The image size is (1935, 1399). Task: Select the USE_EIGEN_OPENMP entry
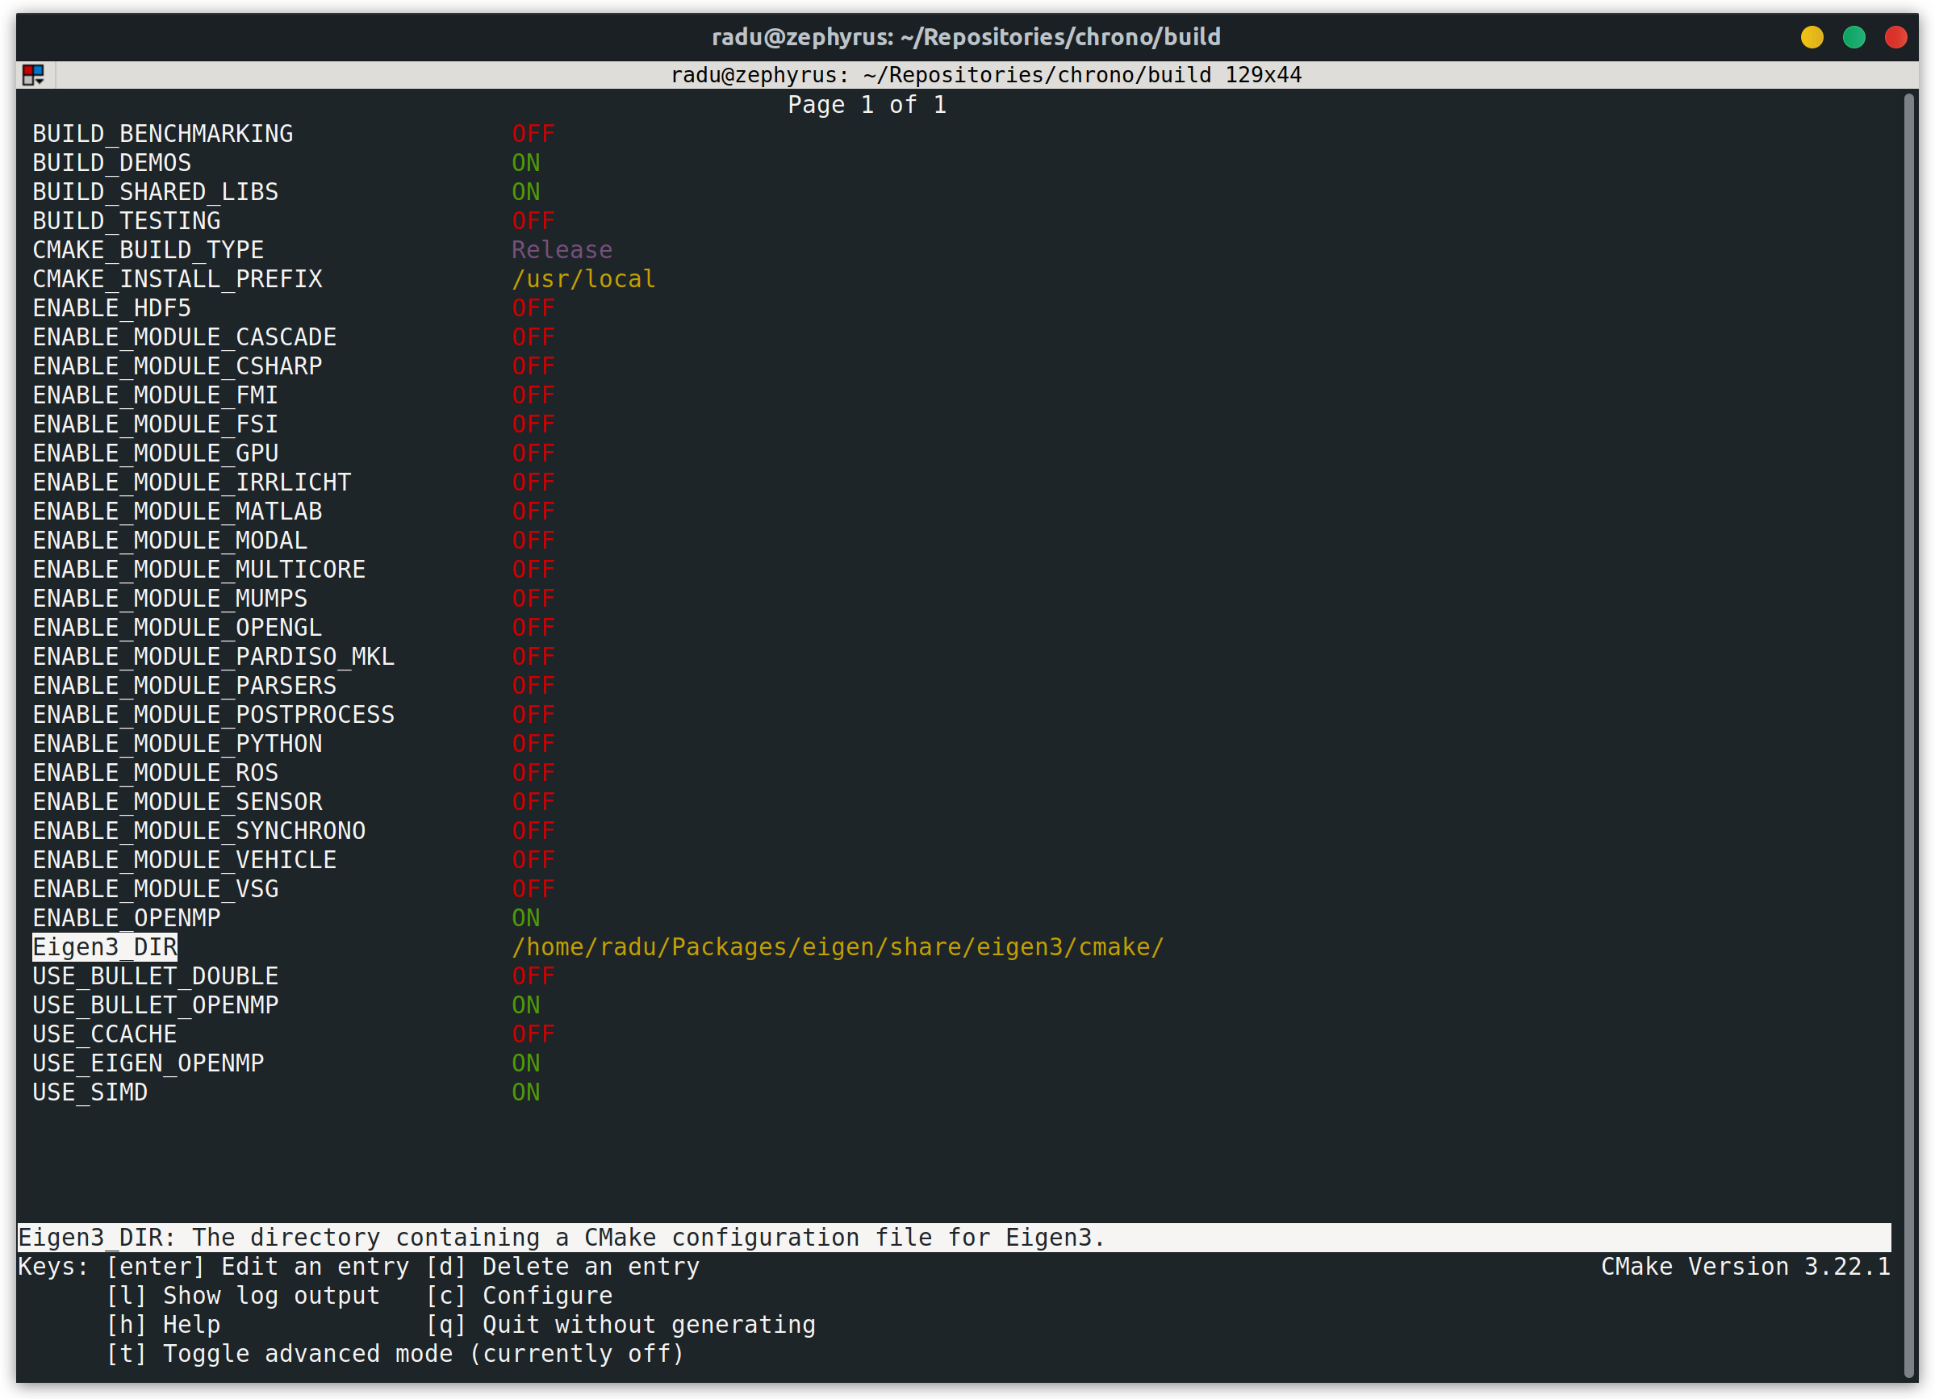(148, 1063)
